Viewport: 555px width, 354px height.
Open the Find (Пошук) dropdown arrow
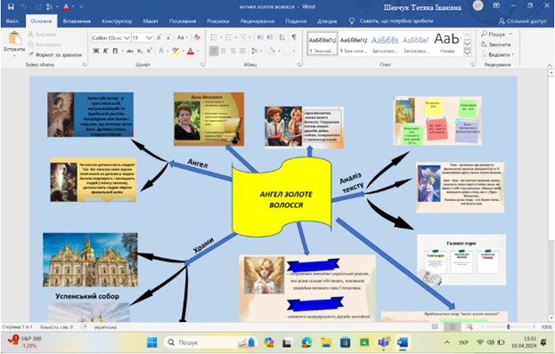click(510, 35)
